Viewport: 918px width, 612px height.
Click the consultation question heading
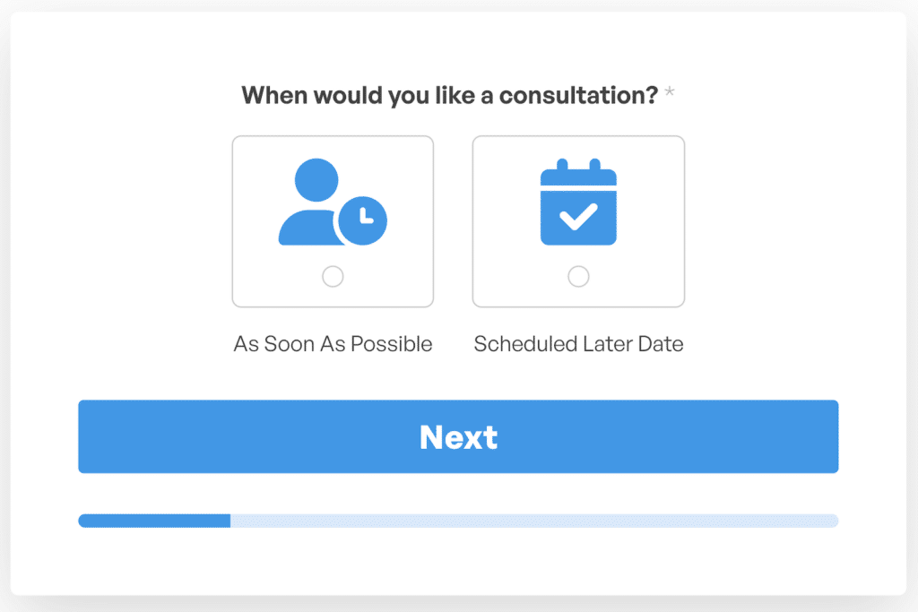pos(450,96)
